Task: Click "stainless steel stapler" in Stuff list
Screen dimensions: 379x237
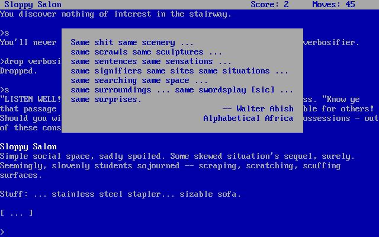Action: tap(106, 194)
